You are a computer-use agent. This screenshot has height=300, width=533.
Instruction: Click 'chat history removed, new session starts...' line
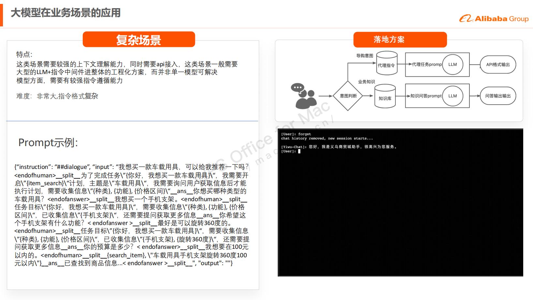click(x=327, y=138)
